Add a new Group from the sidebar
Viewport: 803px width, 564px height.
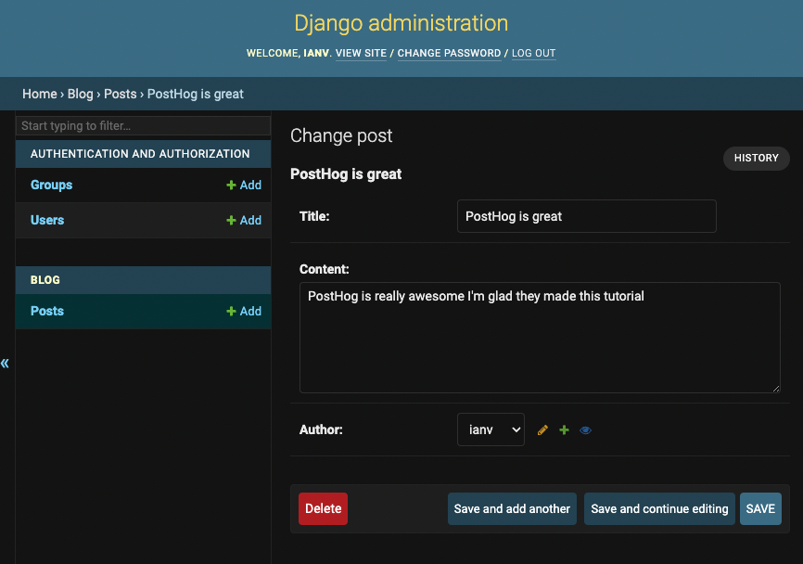pos(243,185)
